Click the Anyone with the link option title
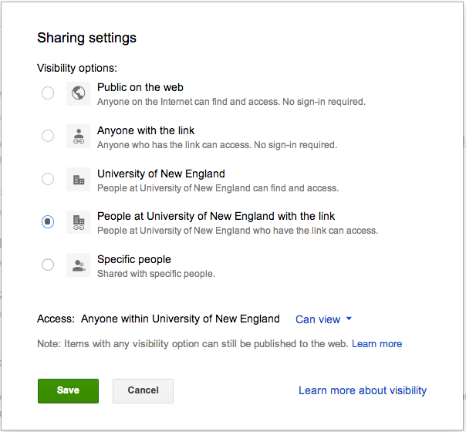466x432 pixels. point(146,130)
